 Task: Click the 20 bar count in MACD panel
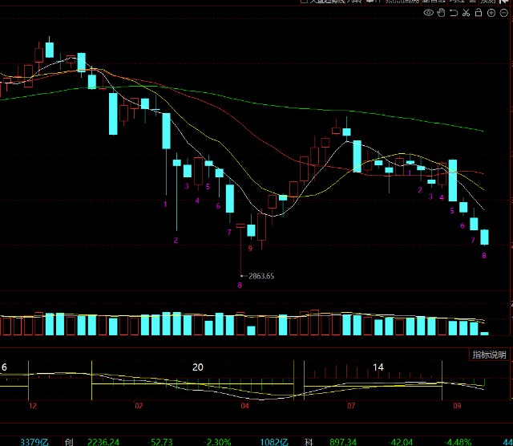point(198,367)
